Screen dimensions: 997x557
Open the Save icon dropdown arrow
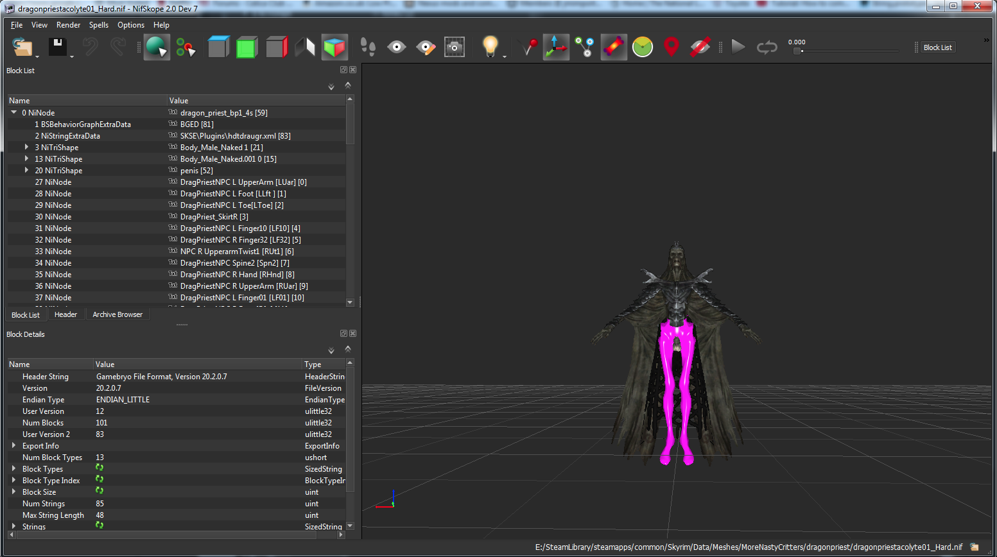[72, 56]
